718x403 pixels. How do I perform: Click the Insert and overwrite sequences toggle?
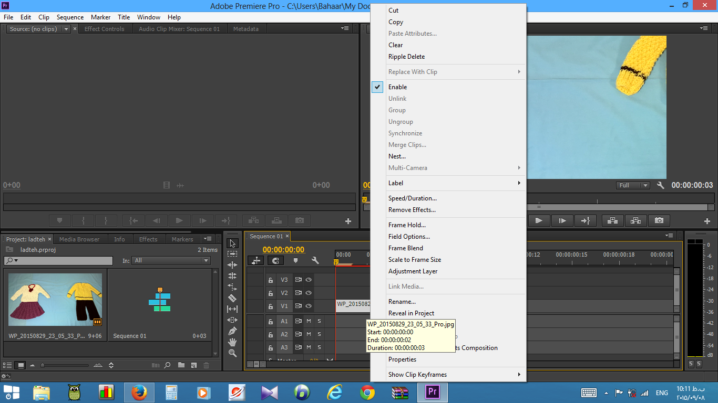point(256,260)
